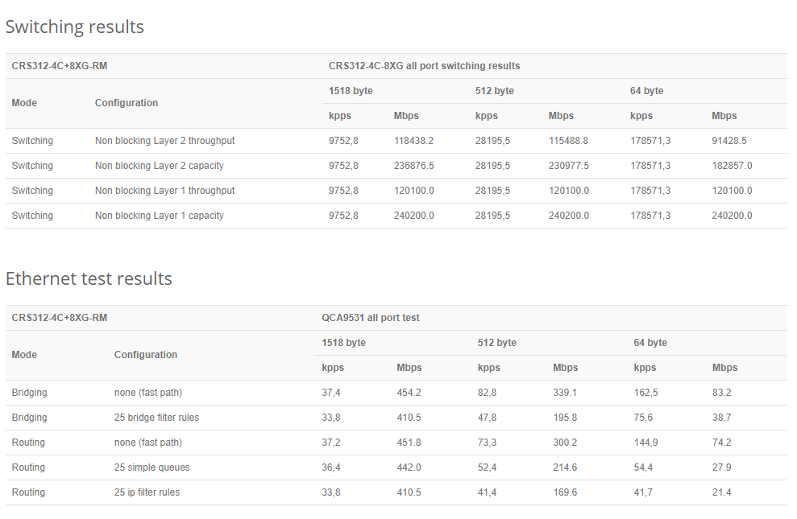Click the 454.2 Mbps bridging value

pos(409,393)
